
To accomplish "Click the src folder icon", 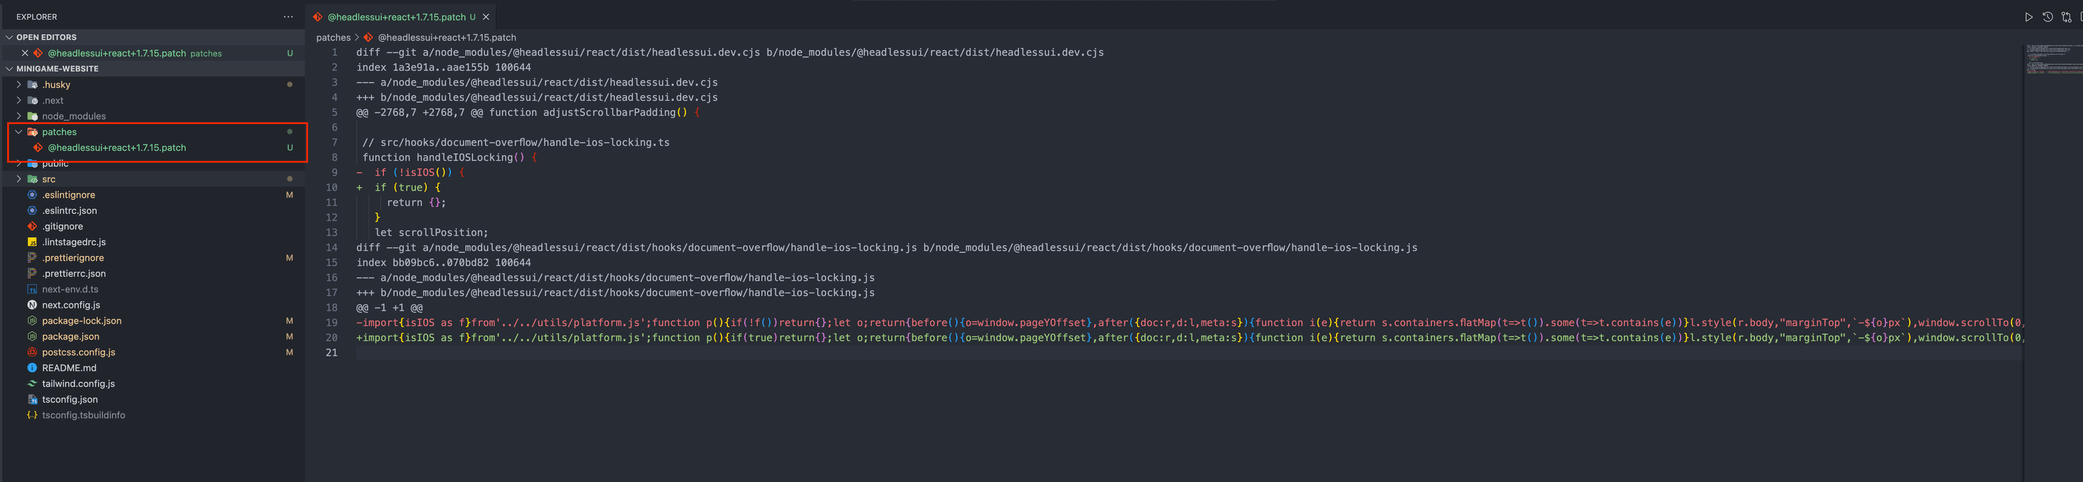I will click(33, 179).
